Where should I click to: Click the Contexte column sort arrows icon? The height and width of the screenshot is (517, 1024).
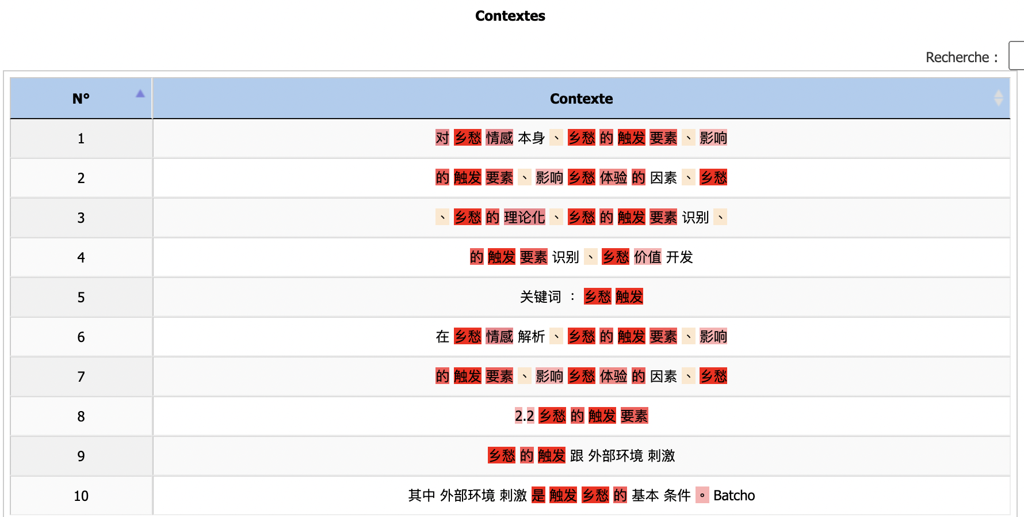pos(998,98)
